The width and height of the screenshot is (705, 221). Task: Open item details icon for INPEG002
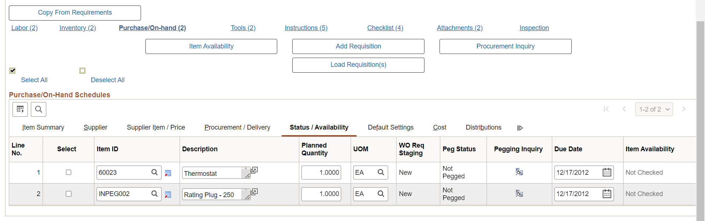168,195
